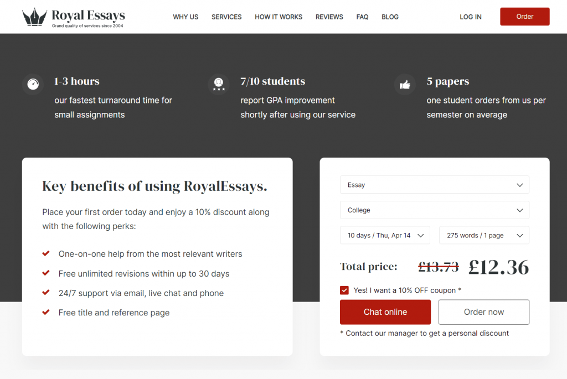Click the Order now button
Viewport: 567px width, 379px height.
484,312
